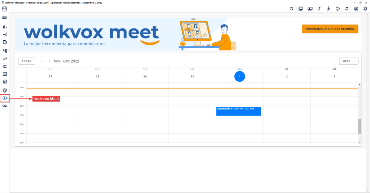Open the settings gear icon

[x=365, y=9]
